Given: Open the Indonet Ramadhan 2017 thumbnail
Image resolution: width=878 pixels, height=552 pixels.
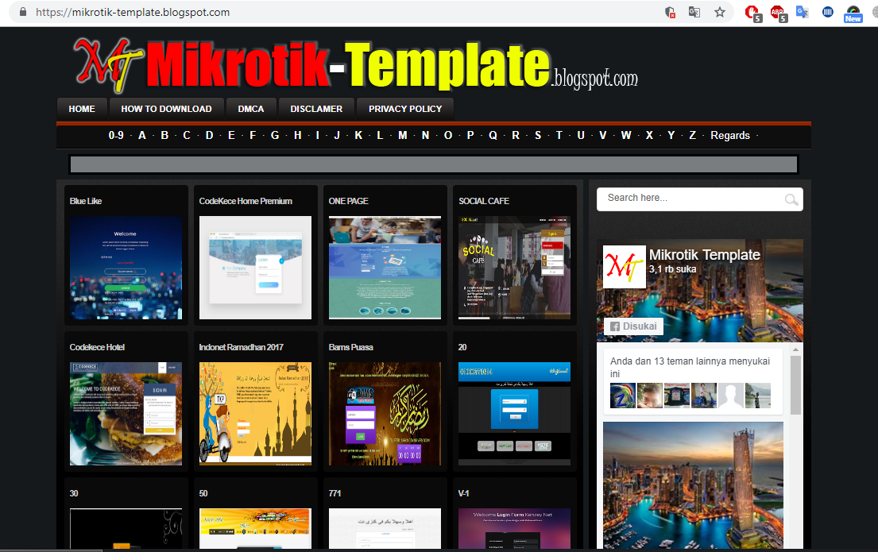Looking at the screenshot, I should point(255,414).
